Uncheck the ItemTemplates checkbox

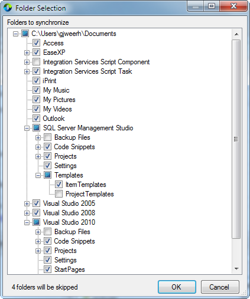point(59,185)
